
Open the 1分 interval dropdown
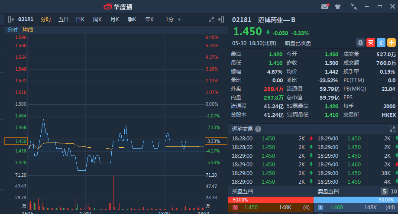click(x=173, y=19)
